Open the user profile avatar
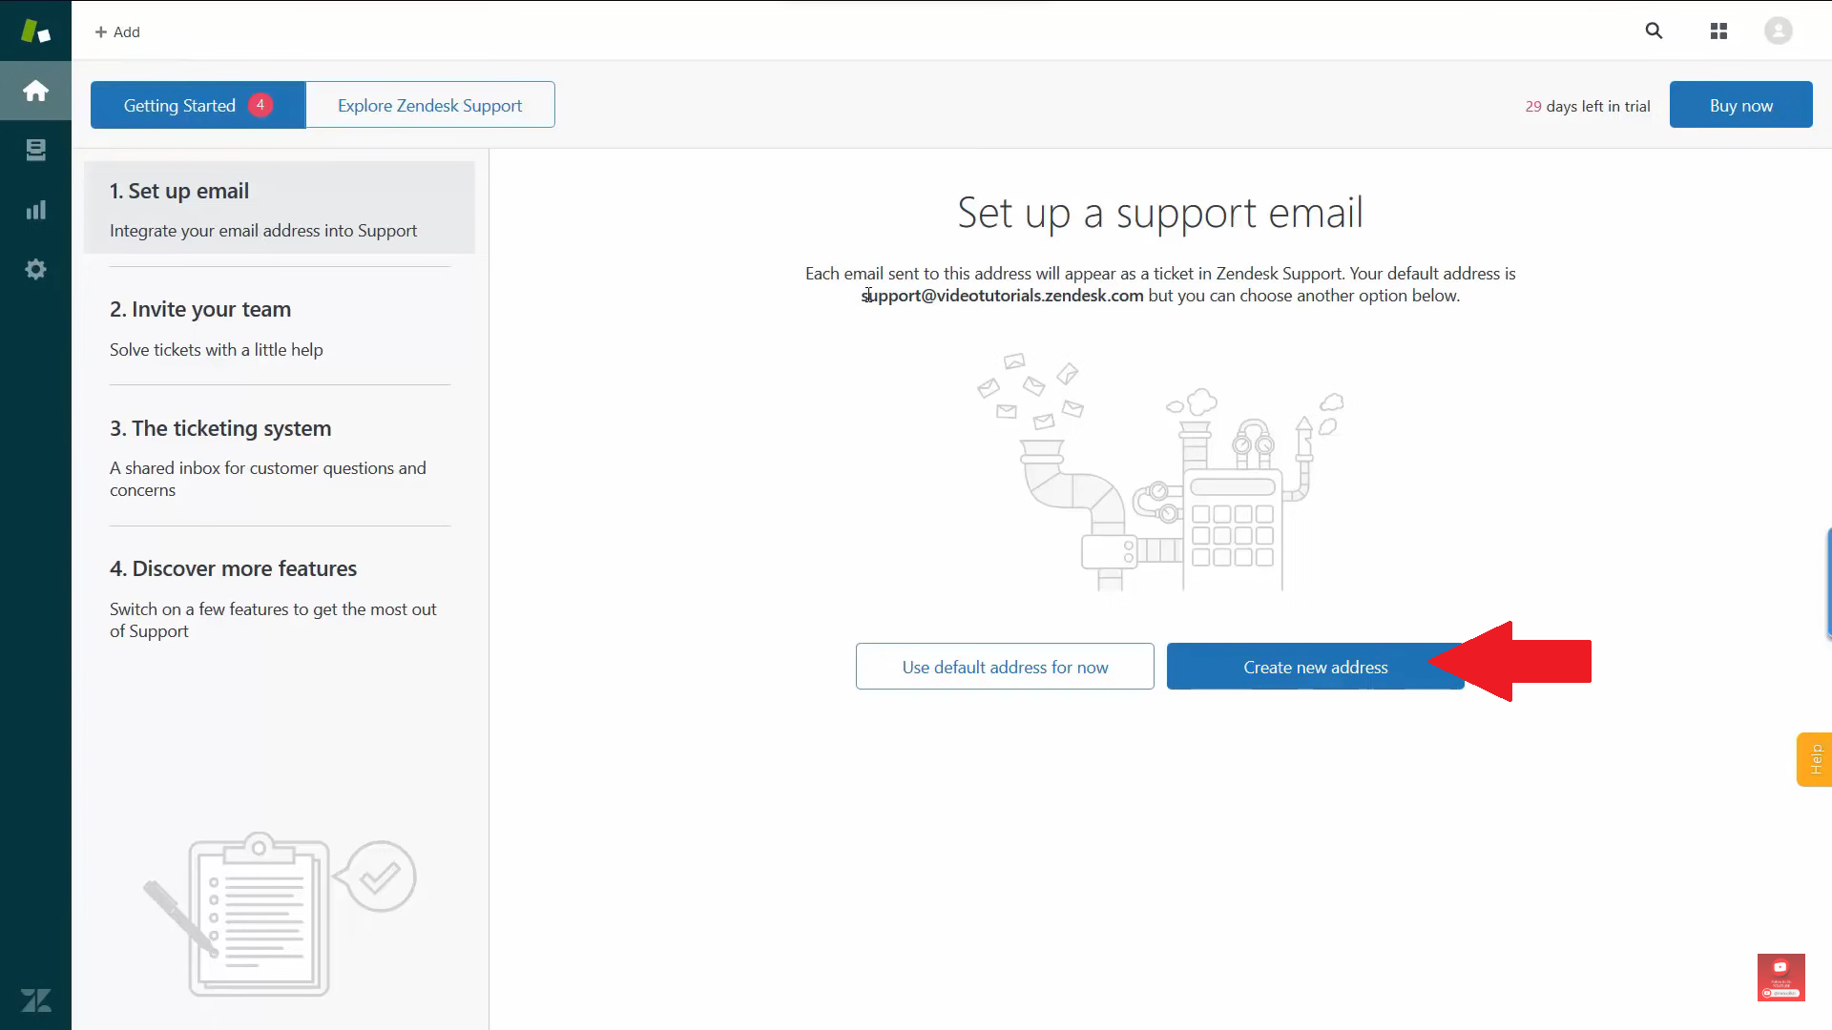This screenshot has height=1030, width=1832. point(1778,31)
